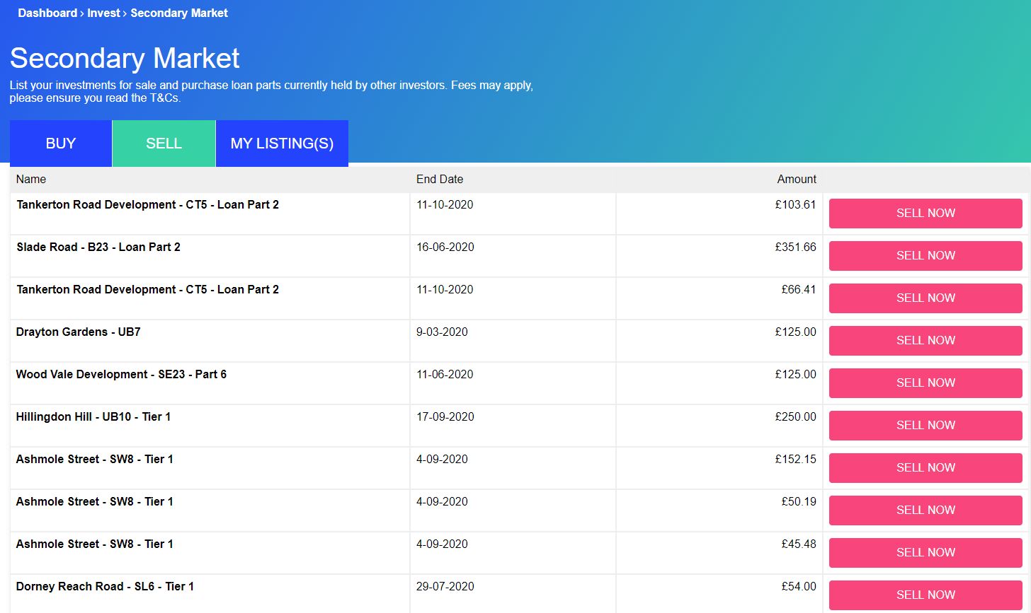Image resolution: width=1031 pixels, height=613 pixels.
Task: Sell the £103.61 Tankerton Road loan part
Action: point(925,214)
